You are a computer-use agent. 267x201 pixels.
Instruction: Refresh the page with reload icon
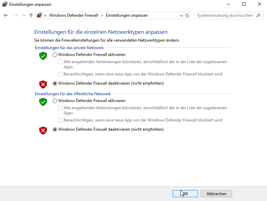[187, 15]
